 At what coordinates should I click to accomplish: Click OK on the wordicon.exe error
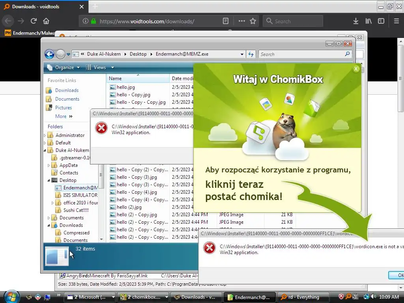pyautogui.click(x=397, y=275)
